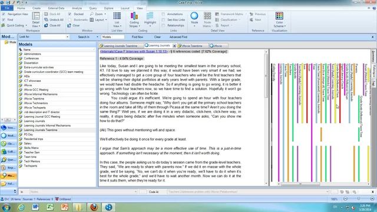The height and width of the screenshot is (212, 377).
Task: Click the Close window icon in ribbon
Action: point(70,25)
